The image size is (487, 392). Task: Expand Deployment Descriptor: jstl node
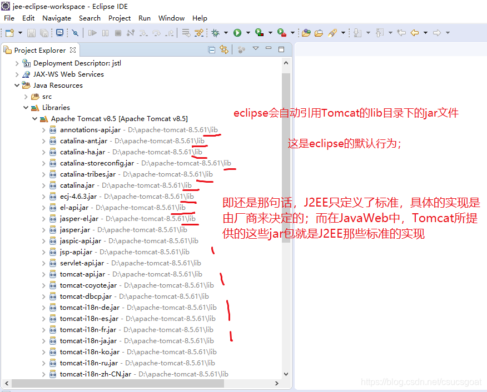coord(17,63)
